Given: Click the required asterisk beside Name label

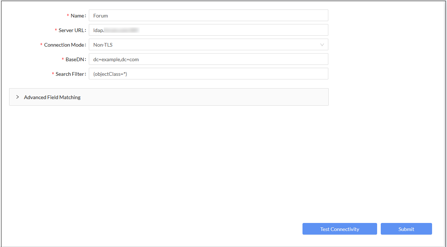Looking at the screenshot, I should 67,15.
